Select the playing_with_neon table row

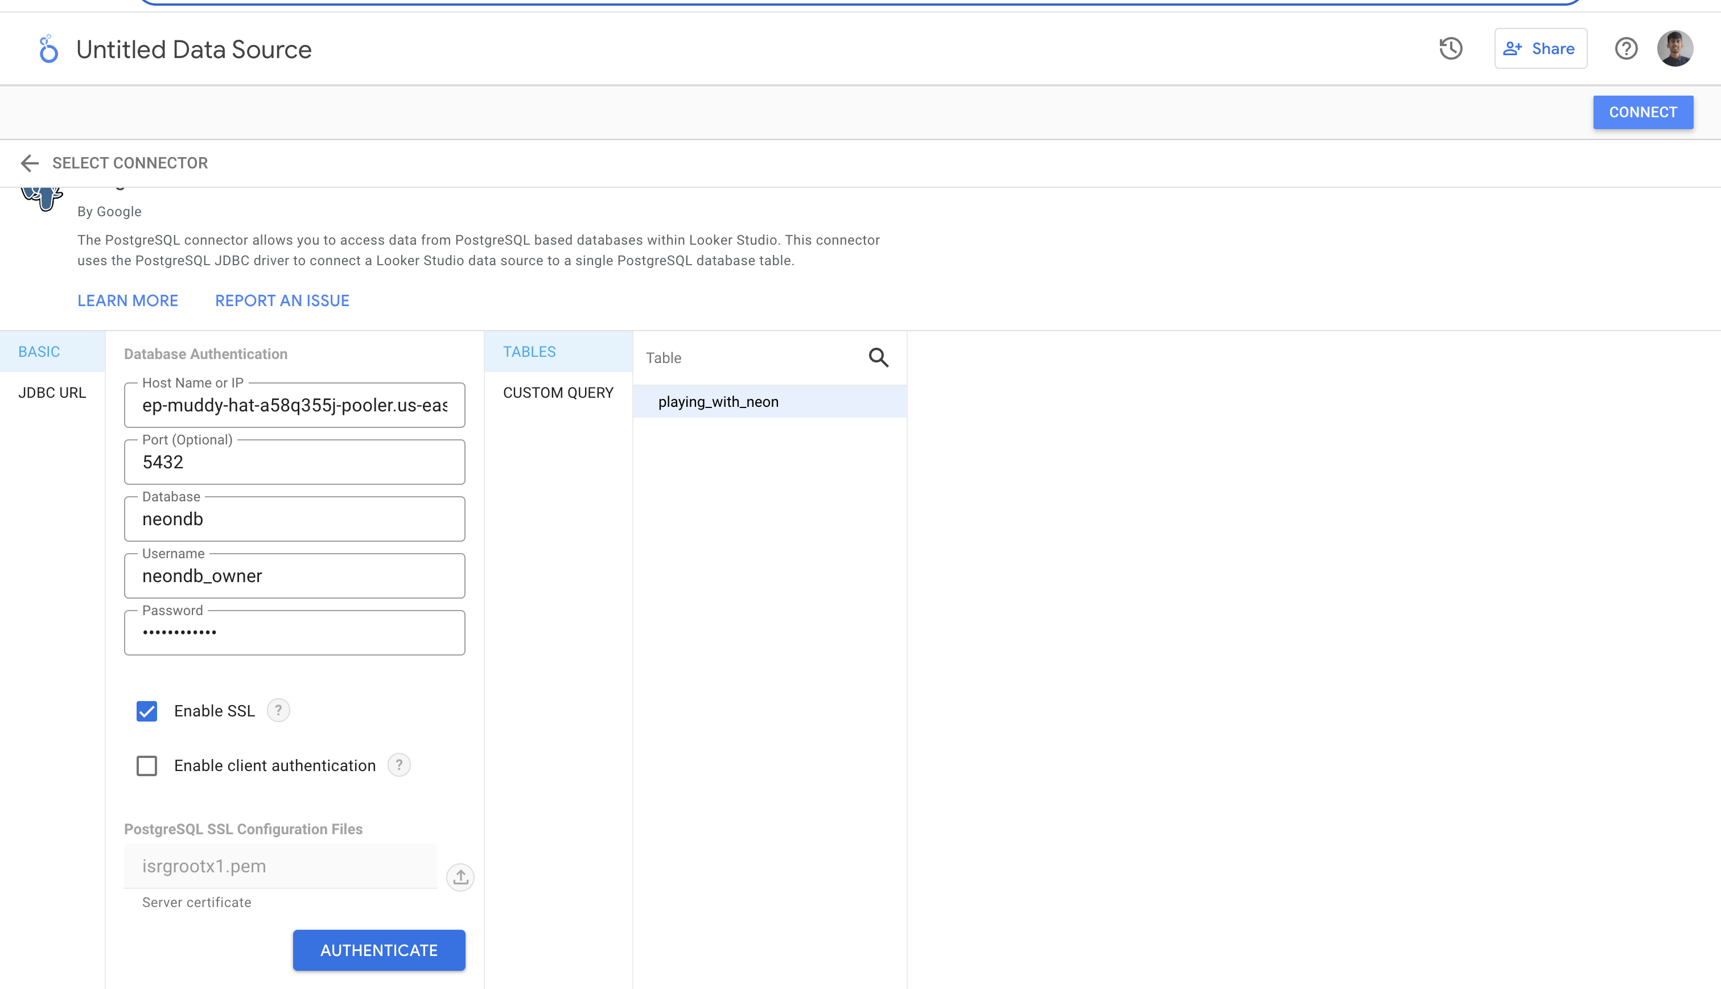(770, 401)
